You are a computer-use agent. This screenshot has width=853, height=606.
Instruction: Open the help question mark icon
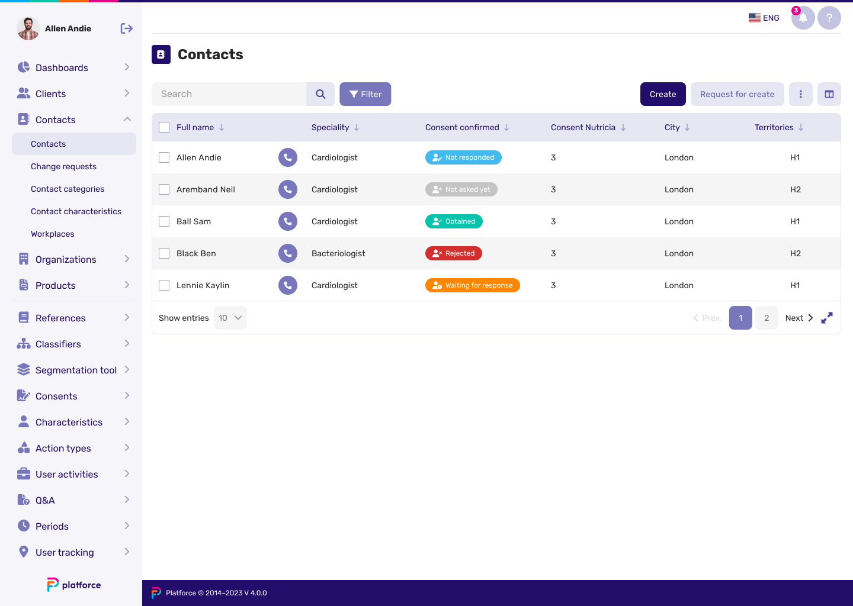click(x=829, y=18)
